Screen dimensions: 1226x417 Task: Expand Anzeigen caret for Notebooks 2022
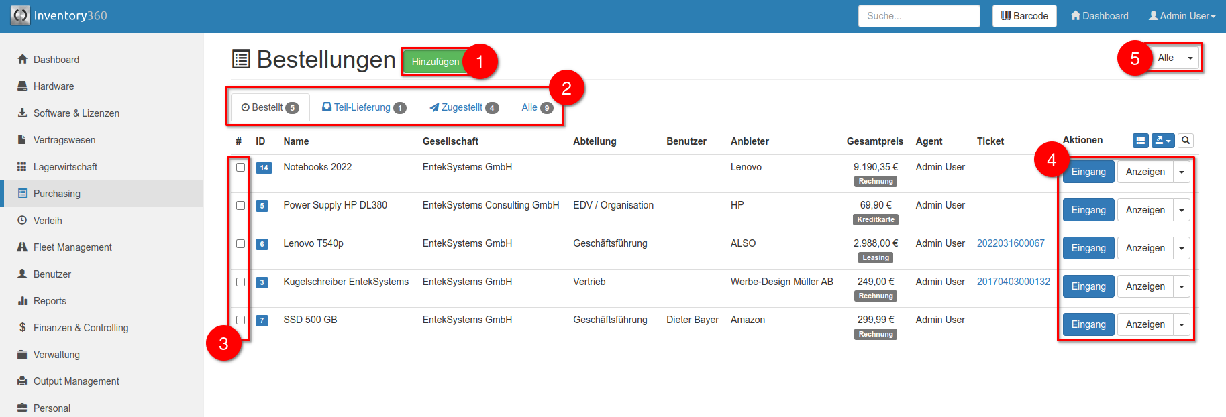1182,172
